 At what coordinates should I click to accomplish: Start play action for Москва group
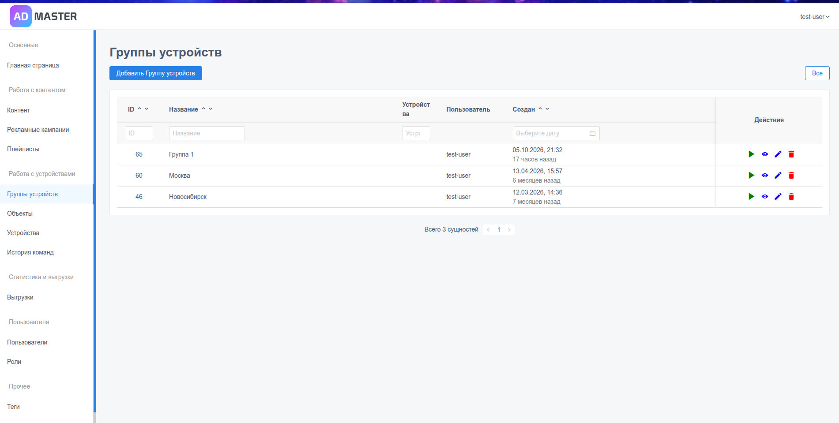(x=751, y=175)
